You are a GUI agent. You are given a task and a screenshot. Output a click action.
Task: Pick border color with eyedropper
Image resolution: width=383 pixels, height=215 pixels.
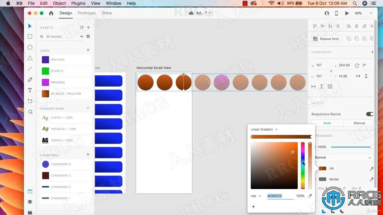(x=371, y=179)
